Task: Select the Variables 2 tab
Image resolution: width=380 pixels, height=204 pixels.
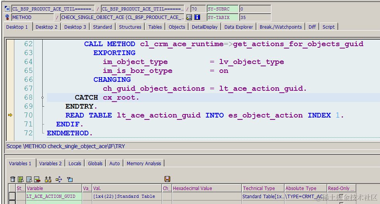Action: point(50,164)
